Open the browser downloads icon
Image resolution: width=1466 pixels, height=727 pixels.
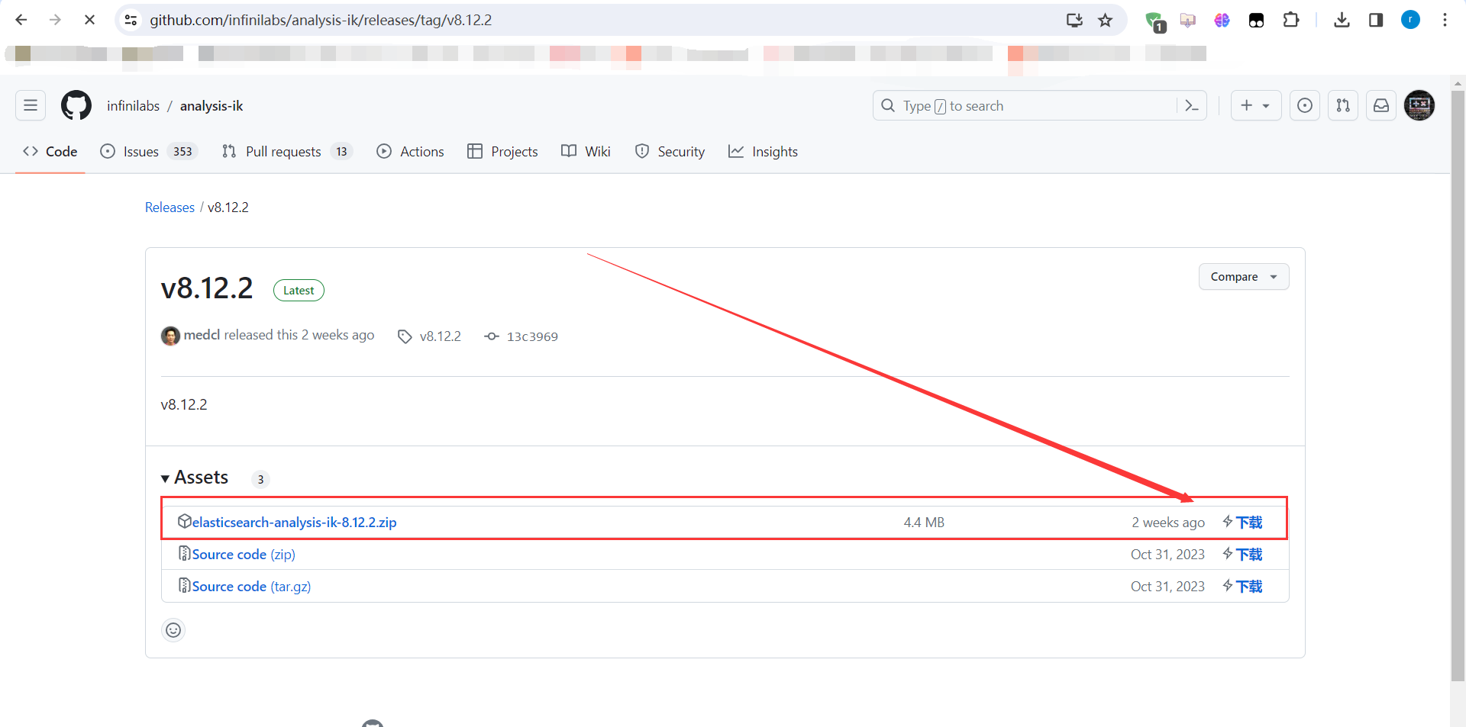[x=1342, y=21]
